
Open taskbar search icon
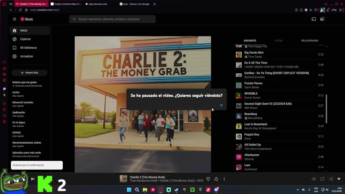click(x=137, y=190)
